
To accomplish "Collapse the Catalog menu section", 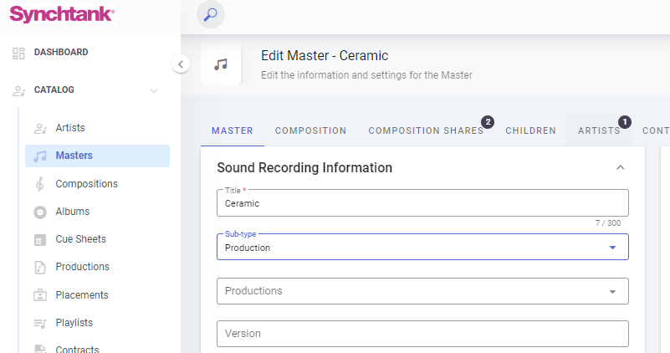I will click(x=154, y=90).
